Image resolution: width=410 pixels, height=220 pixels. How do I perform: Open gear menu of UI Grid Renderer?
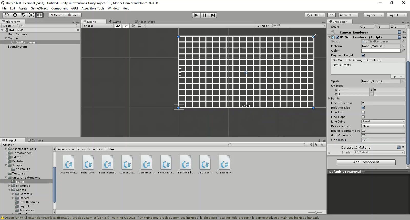point(404,37)
